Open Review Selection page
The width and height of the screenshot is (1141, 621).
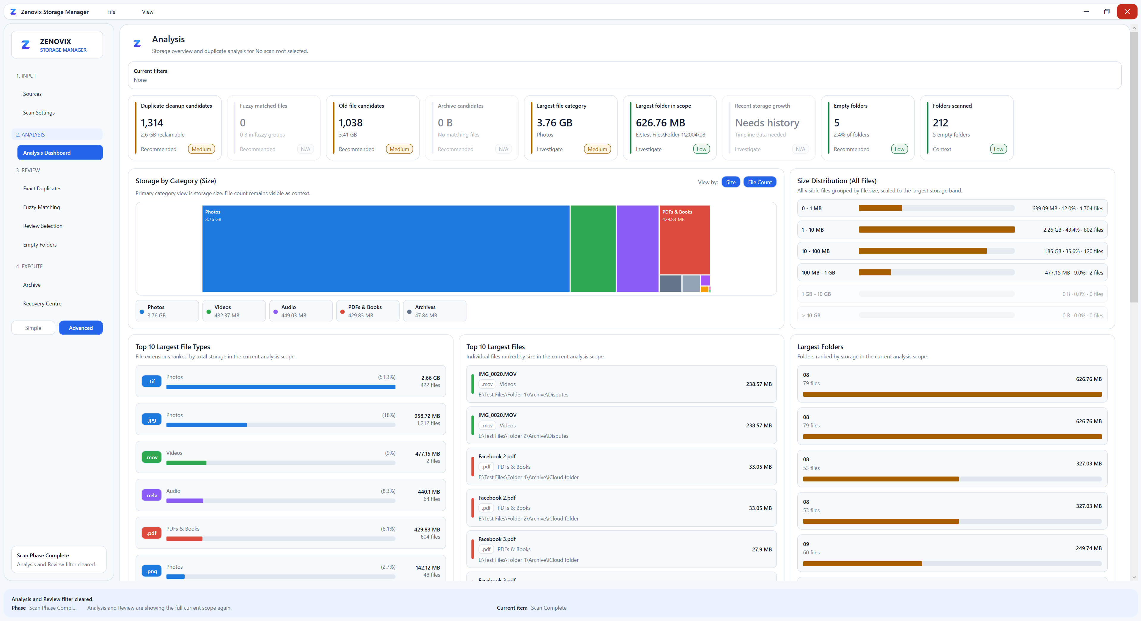(60, 226)
